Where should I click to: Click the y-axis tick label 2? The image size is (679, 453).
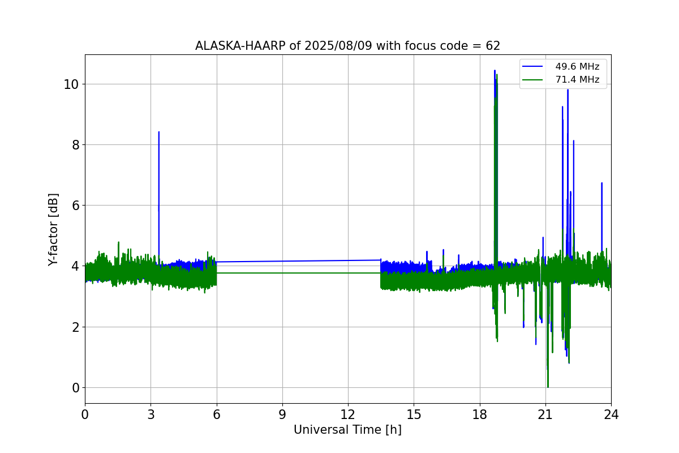pyautogui.click(x=74, y=327)
